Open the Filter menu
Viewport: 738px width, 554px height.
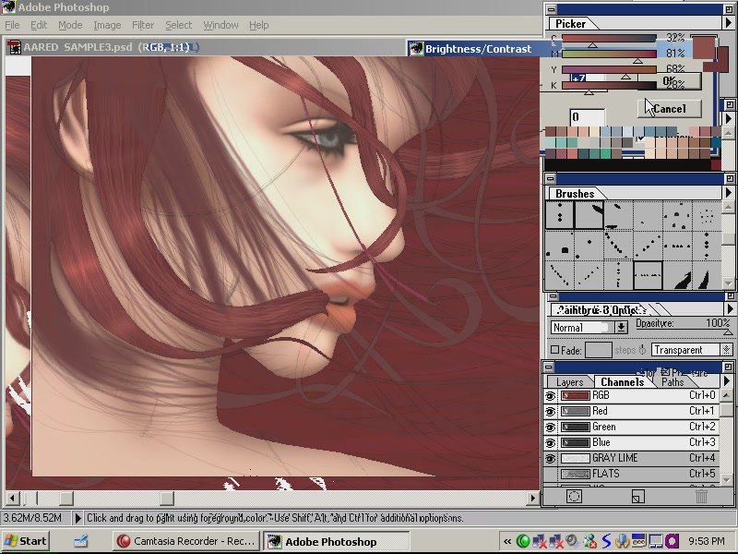[x=143, y=25]
